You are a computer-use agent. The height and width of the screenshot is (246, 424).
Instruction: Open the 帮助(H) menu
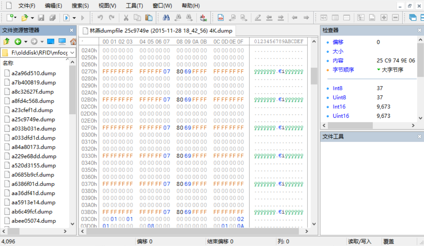tap(191, 6)
